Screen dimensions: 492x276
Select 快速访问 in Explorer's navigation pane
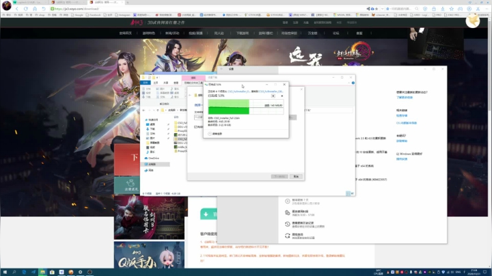coord(151,120)
